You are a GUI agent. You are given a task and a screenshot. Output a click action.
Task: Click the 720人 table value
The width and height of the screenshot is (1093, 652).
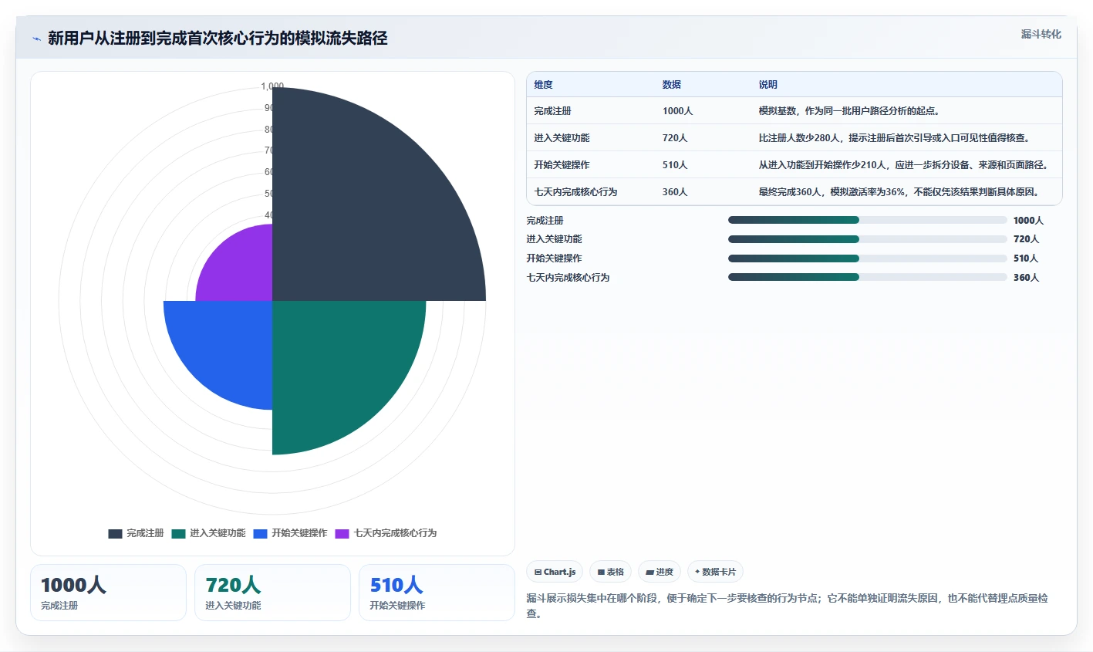[x=675, y=138]
